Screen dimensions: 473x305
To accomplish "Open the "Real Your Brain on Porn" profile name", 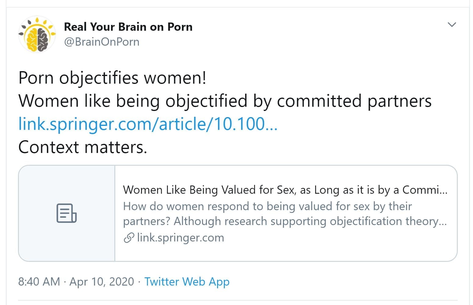I will click(x=128, y=27).
